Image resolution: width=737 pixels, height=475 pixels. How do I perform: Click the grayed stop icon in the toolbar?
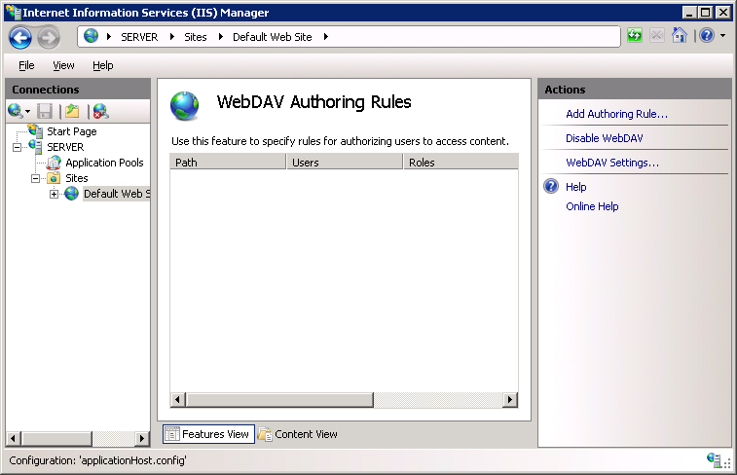tap(656, 35)
